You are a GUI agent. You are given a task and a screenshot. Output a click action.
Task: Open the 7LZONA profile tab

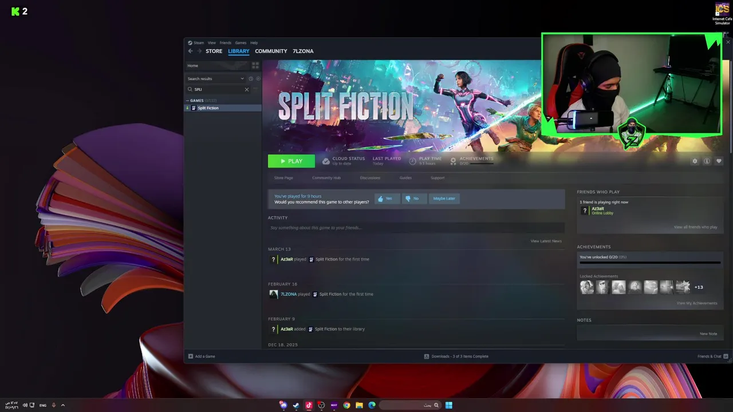coord(303,51)
